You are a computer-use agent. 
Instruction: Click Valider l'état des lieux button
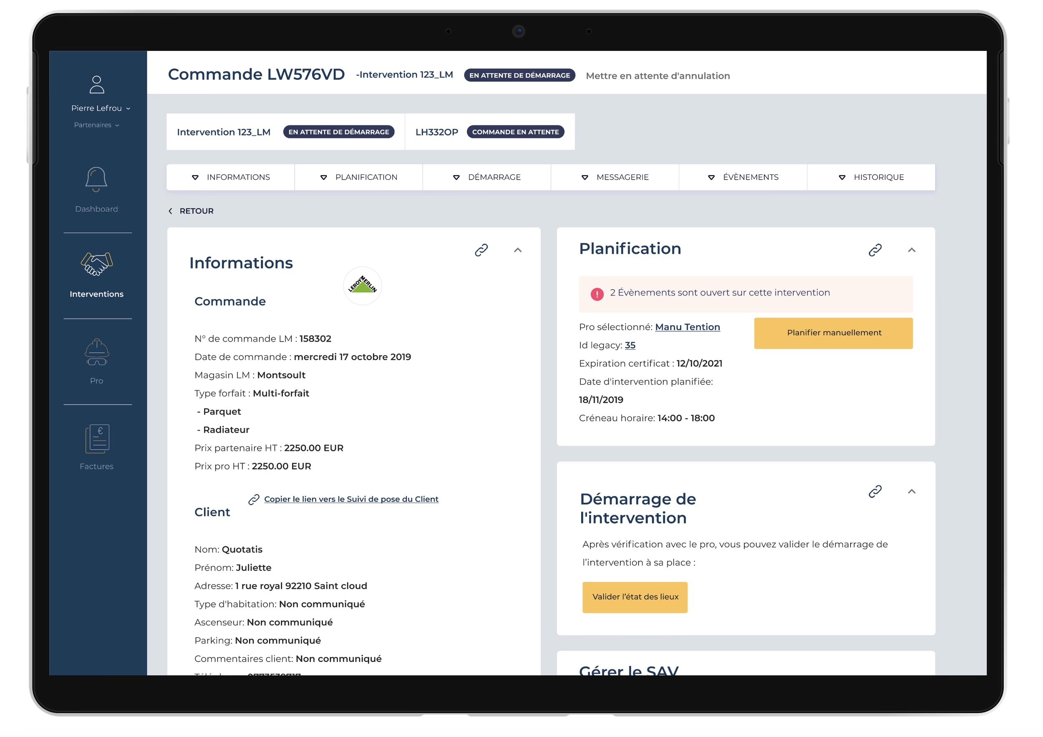[x=635, y=597]
